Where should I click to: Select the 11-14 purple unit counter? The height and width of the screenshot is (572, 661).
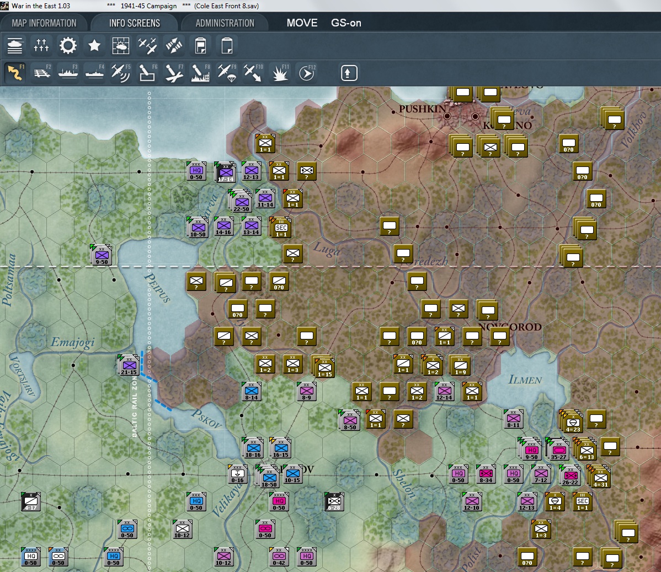click(265, 198)
